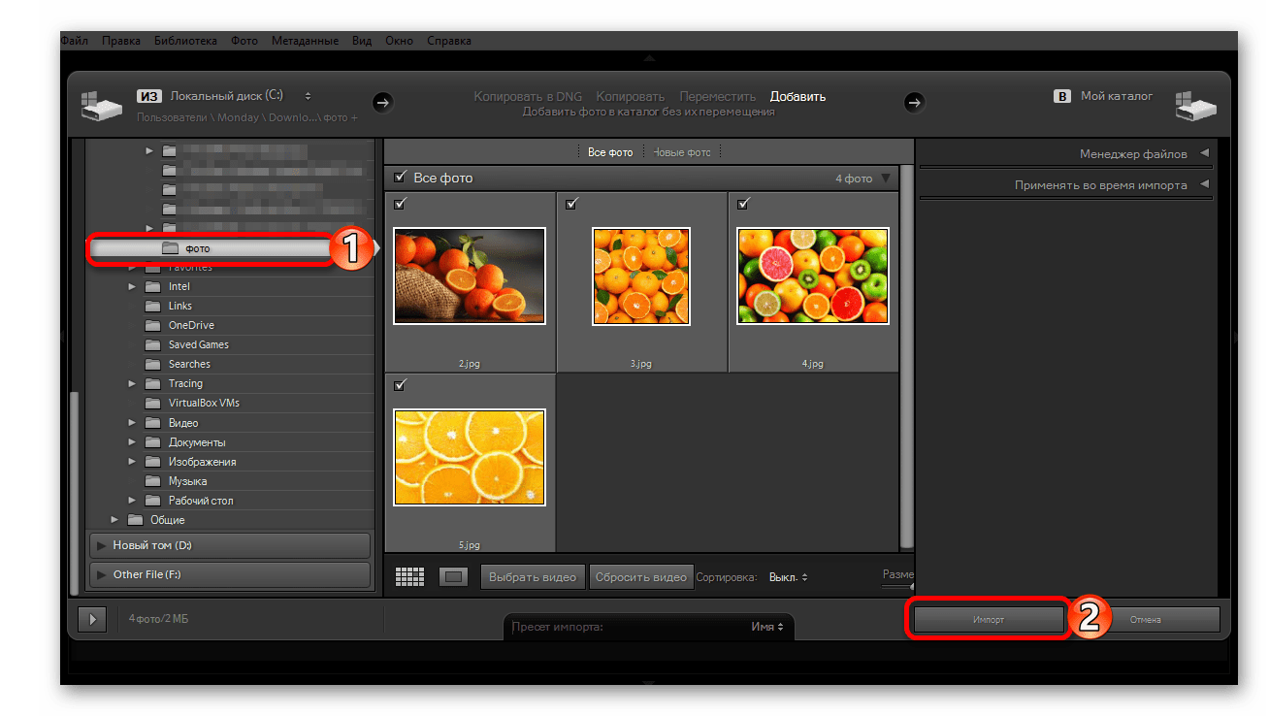
Task: Click the play triangle button at bottom left
Action: click(x=91, y=619)
